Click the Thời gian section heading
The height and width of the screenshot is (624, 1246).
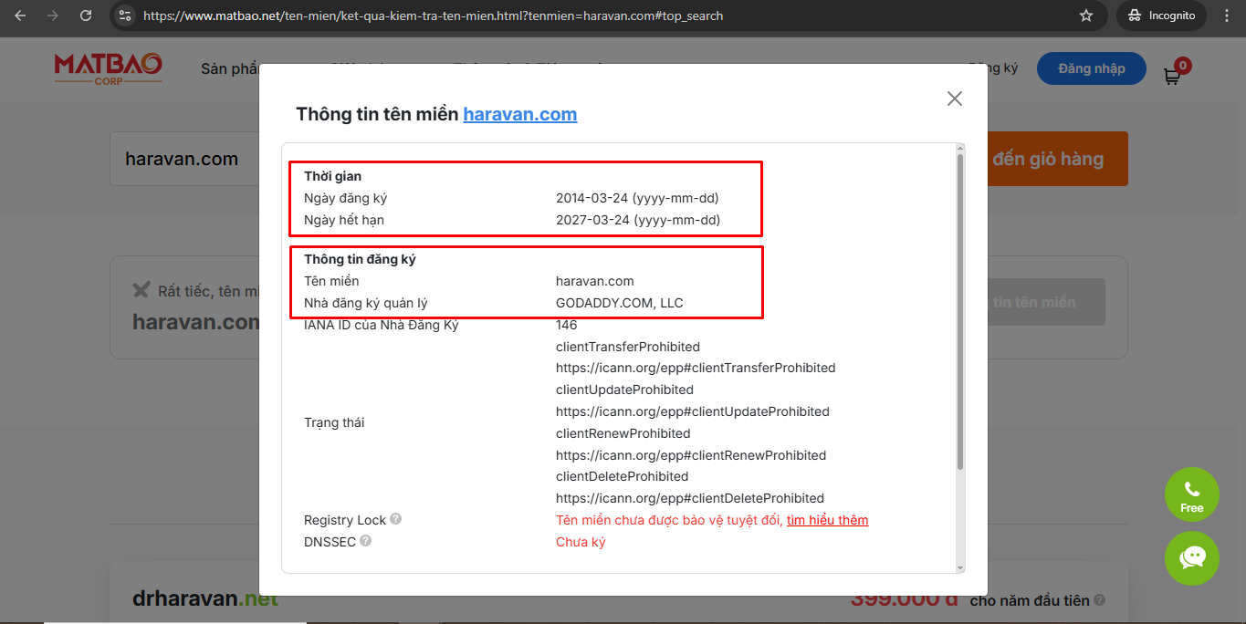(332, 176)
